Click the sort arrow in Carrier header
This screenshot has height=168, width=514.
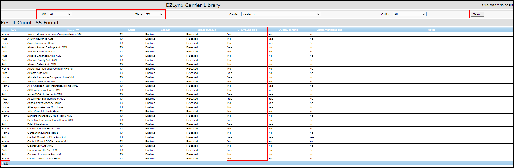pos(78,29)
